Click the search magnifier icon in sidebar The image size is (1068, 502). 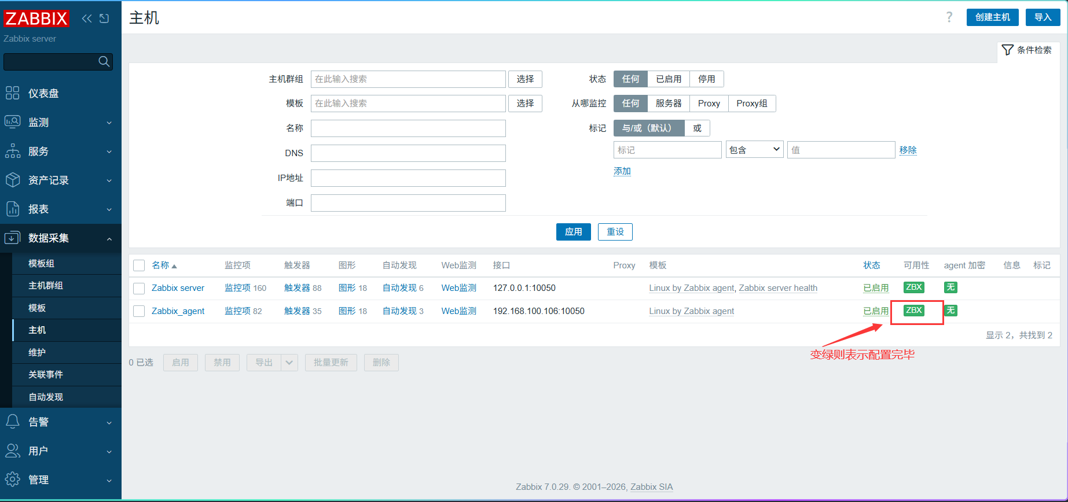click(x=104, y=61)
